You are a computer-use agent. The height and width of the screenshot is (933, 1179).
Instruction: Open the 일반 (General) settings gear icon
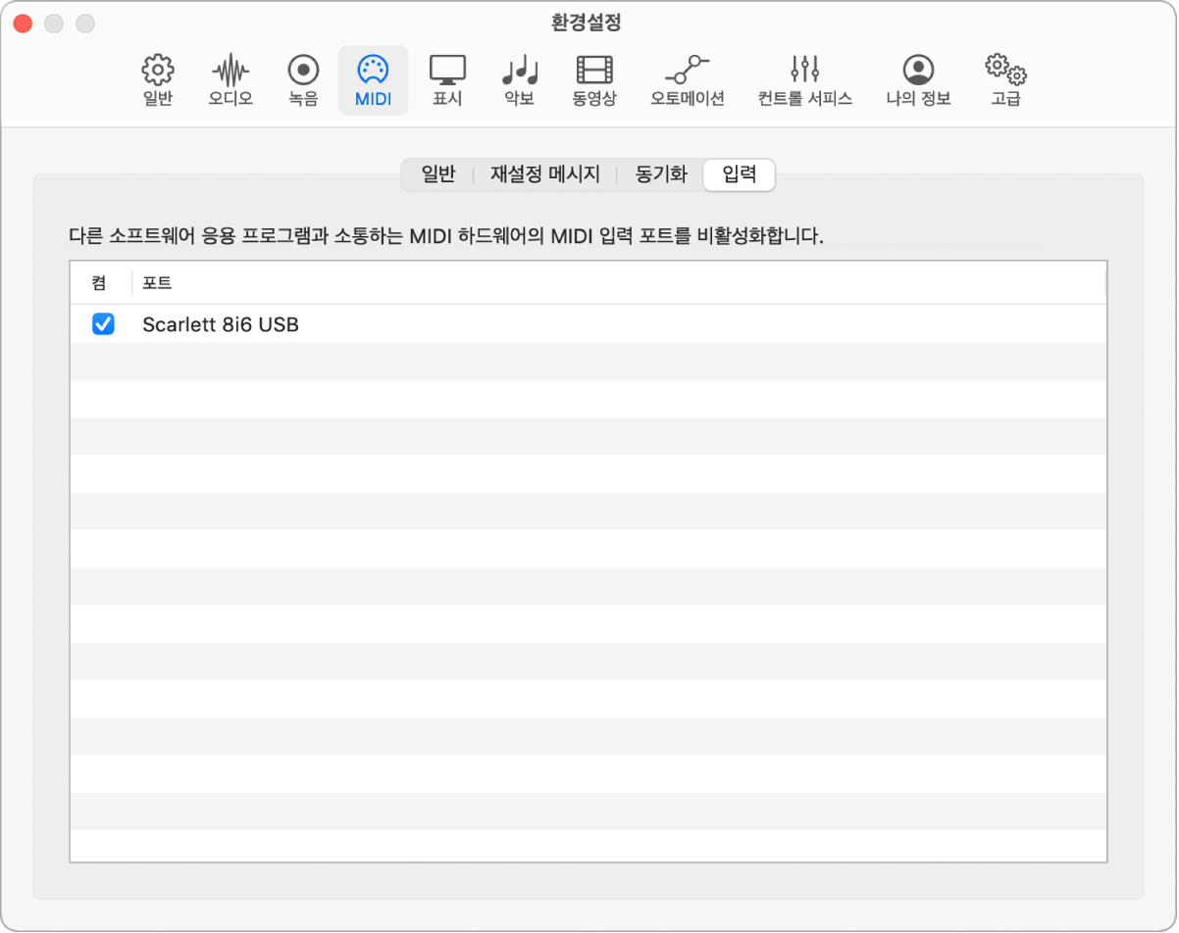[158, 80]
